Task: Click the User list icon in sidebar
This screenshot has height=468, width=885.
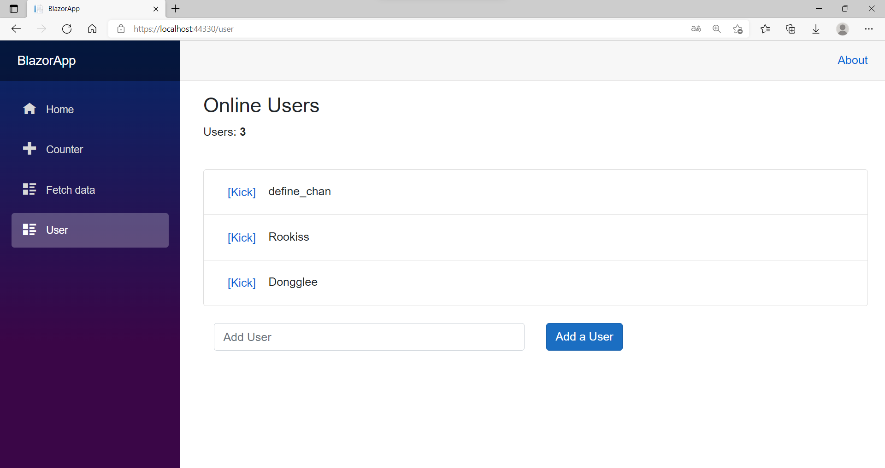Action: tap(29, 230)
